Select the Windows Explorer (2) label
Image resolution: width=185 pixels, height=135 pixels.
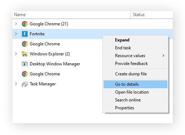[50, 54]
